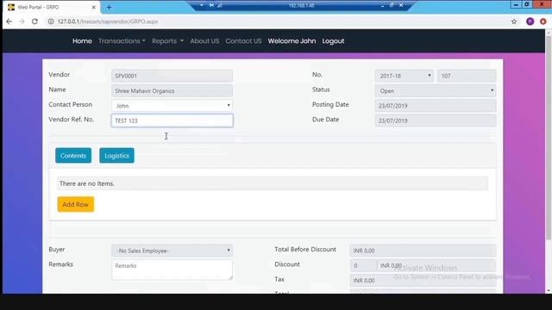Restore the remote desktop session window
This screenshot has height=310, width=552.
point(392,5)
